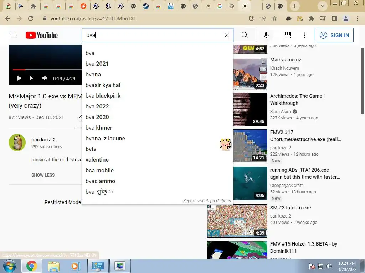Play the video

point(19,78)
